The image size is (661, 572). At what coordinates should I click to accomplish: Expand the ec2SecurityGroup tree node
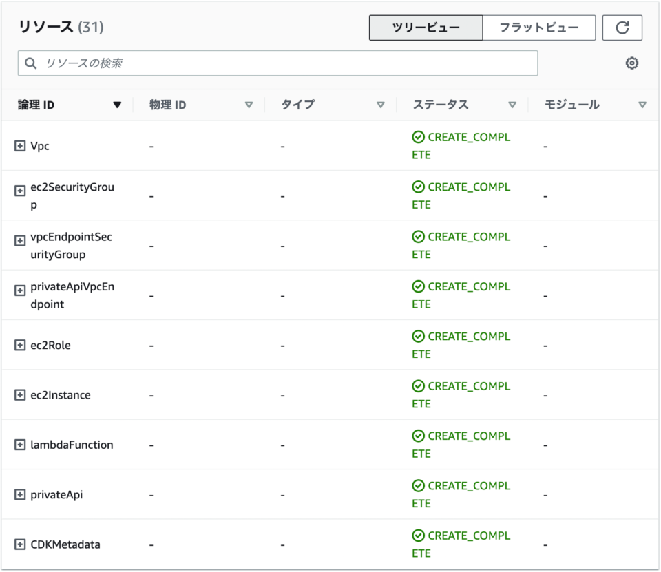[x=20, y=191]
